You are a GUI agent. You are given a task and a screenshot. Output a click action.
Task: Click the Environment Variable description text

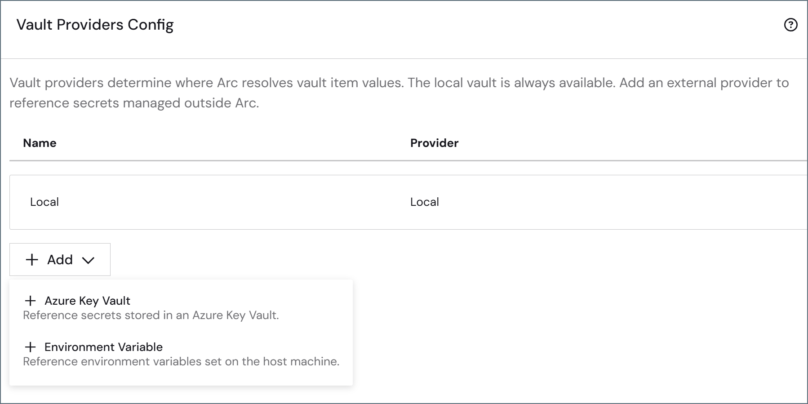(x=181, y=361)
